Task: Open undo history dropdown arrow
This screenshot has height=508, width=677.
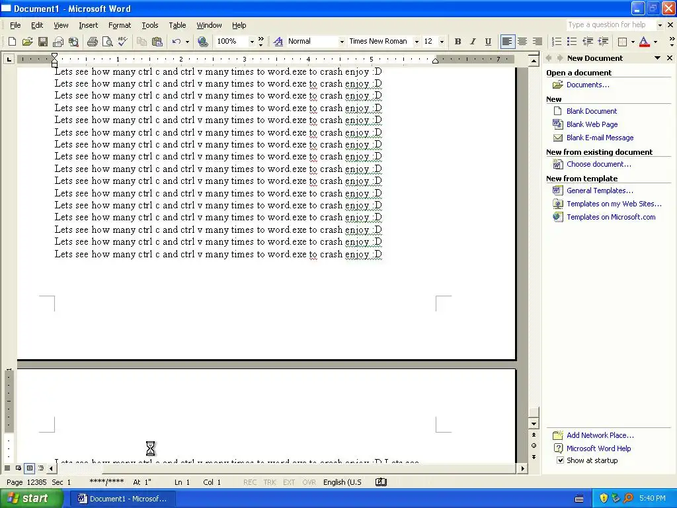Action: pyautogui.click(x=187, y=42)
